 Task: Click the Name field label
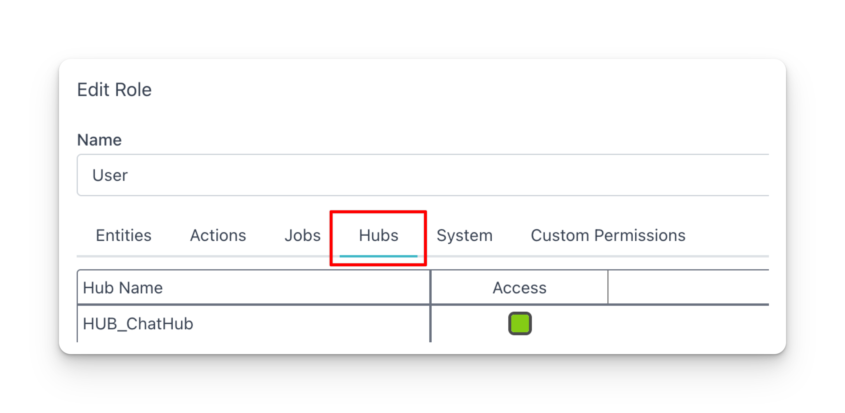pos(99,140)
